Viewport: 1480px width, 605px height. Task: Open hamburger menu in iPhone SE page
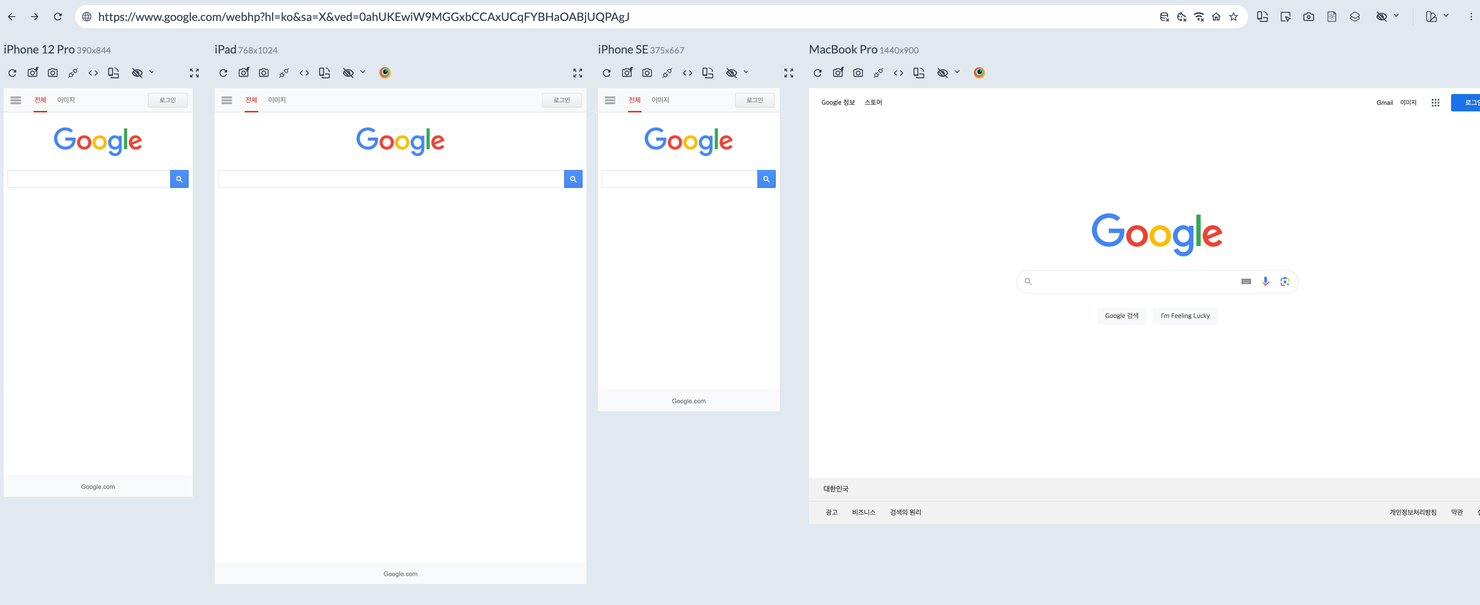[610, 100]
